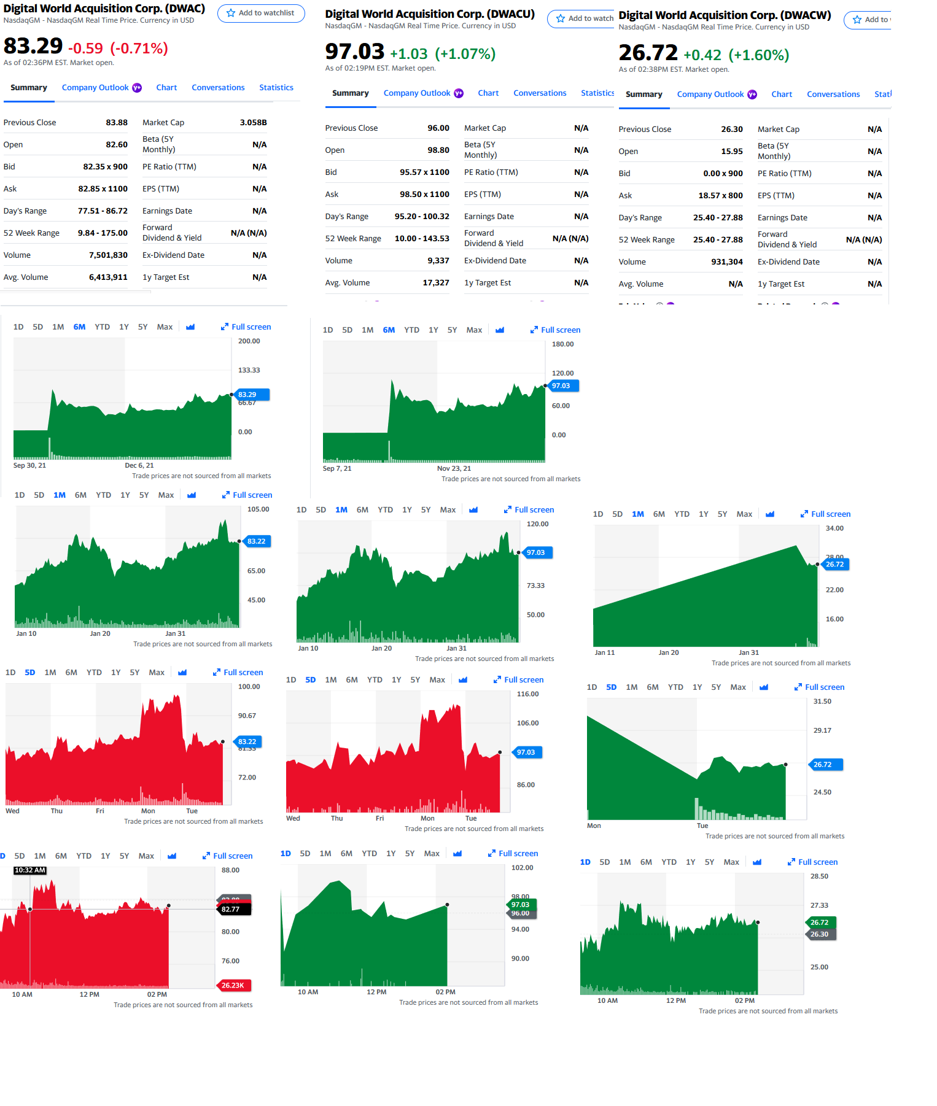Click DWACU Previous Close value 96.00
937x1106 pixels.
(x=438, y=128)
